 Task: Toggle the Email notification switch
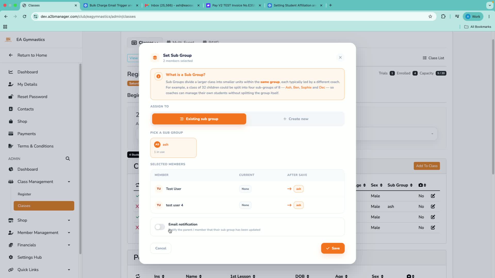160,227
